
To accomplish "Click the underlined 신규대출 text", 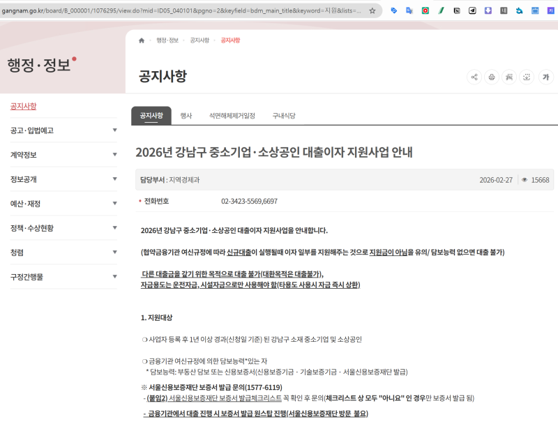I will (239, 252).
